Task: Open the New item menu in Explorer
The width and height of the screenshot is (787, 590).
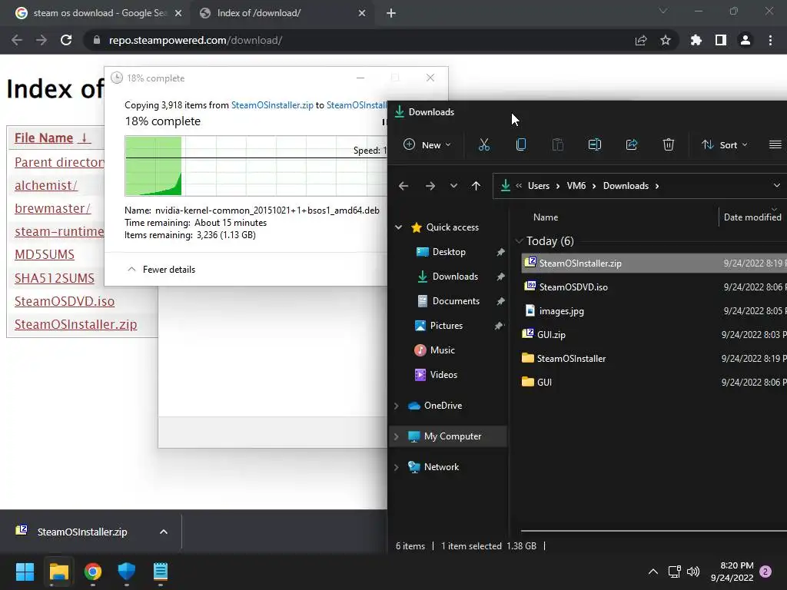Action: [x=427, y=145]
